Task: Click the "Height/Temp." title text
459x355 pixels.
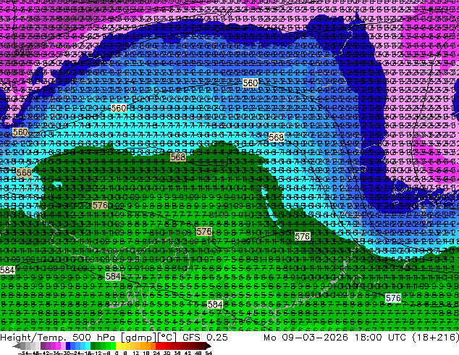Action: pyautogui.click(x=32, y=338)
